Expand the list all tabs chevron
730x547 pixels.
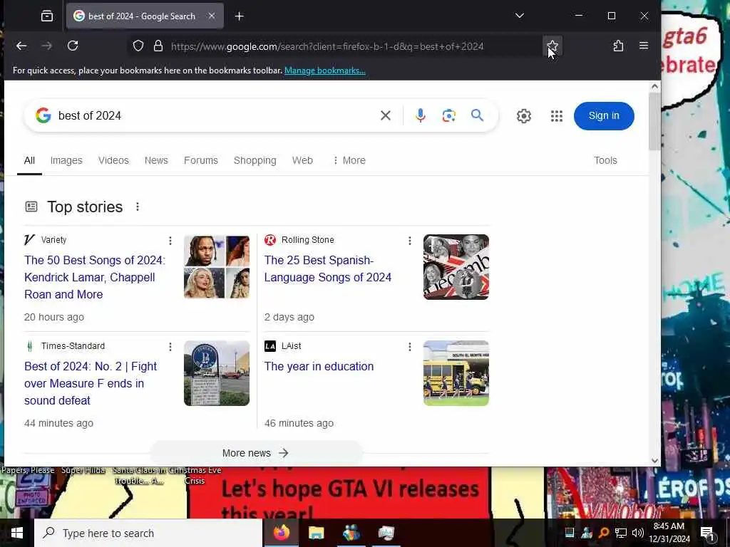(520, 16)
